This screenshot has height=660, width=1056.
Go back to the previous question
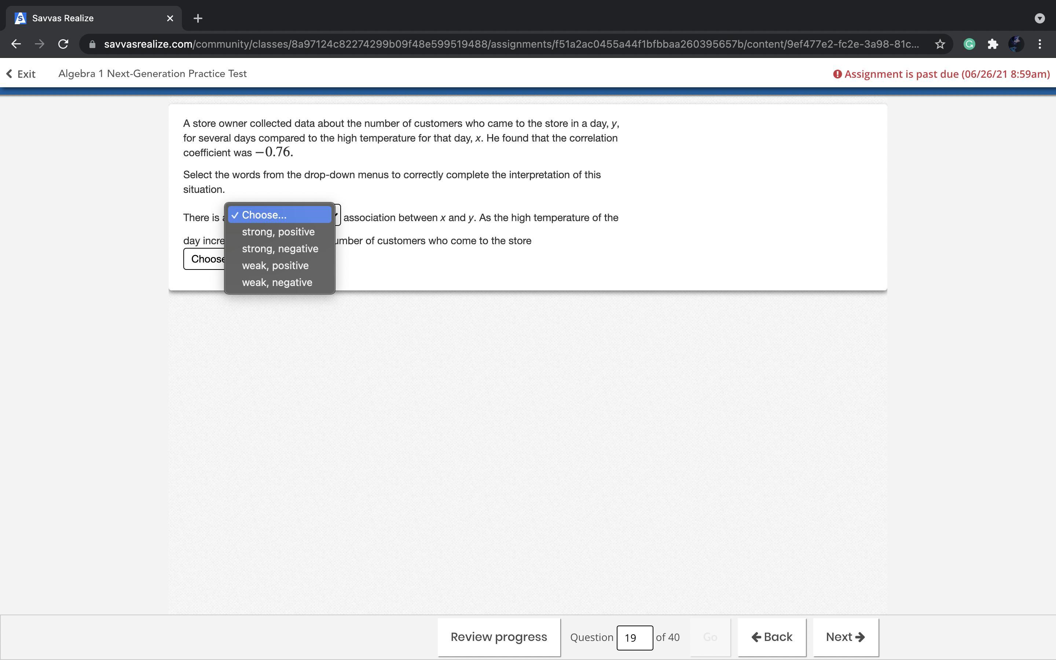pyautogui.click(x=771, y=637)
